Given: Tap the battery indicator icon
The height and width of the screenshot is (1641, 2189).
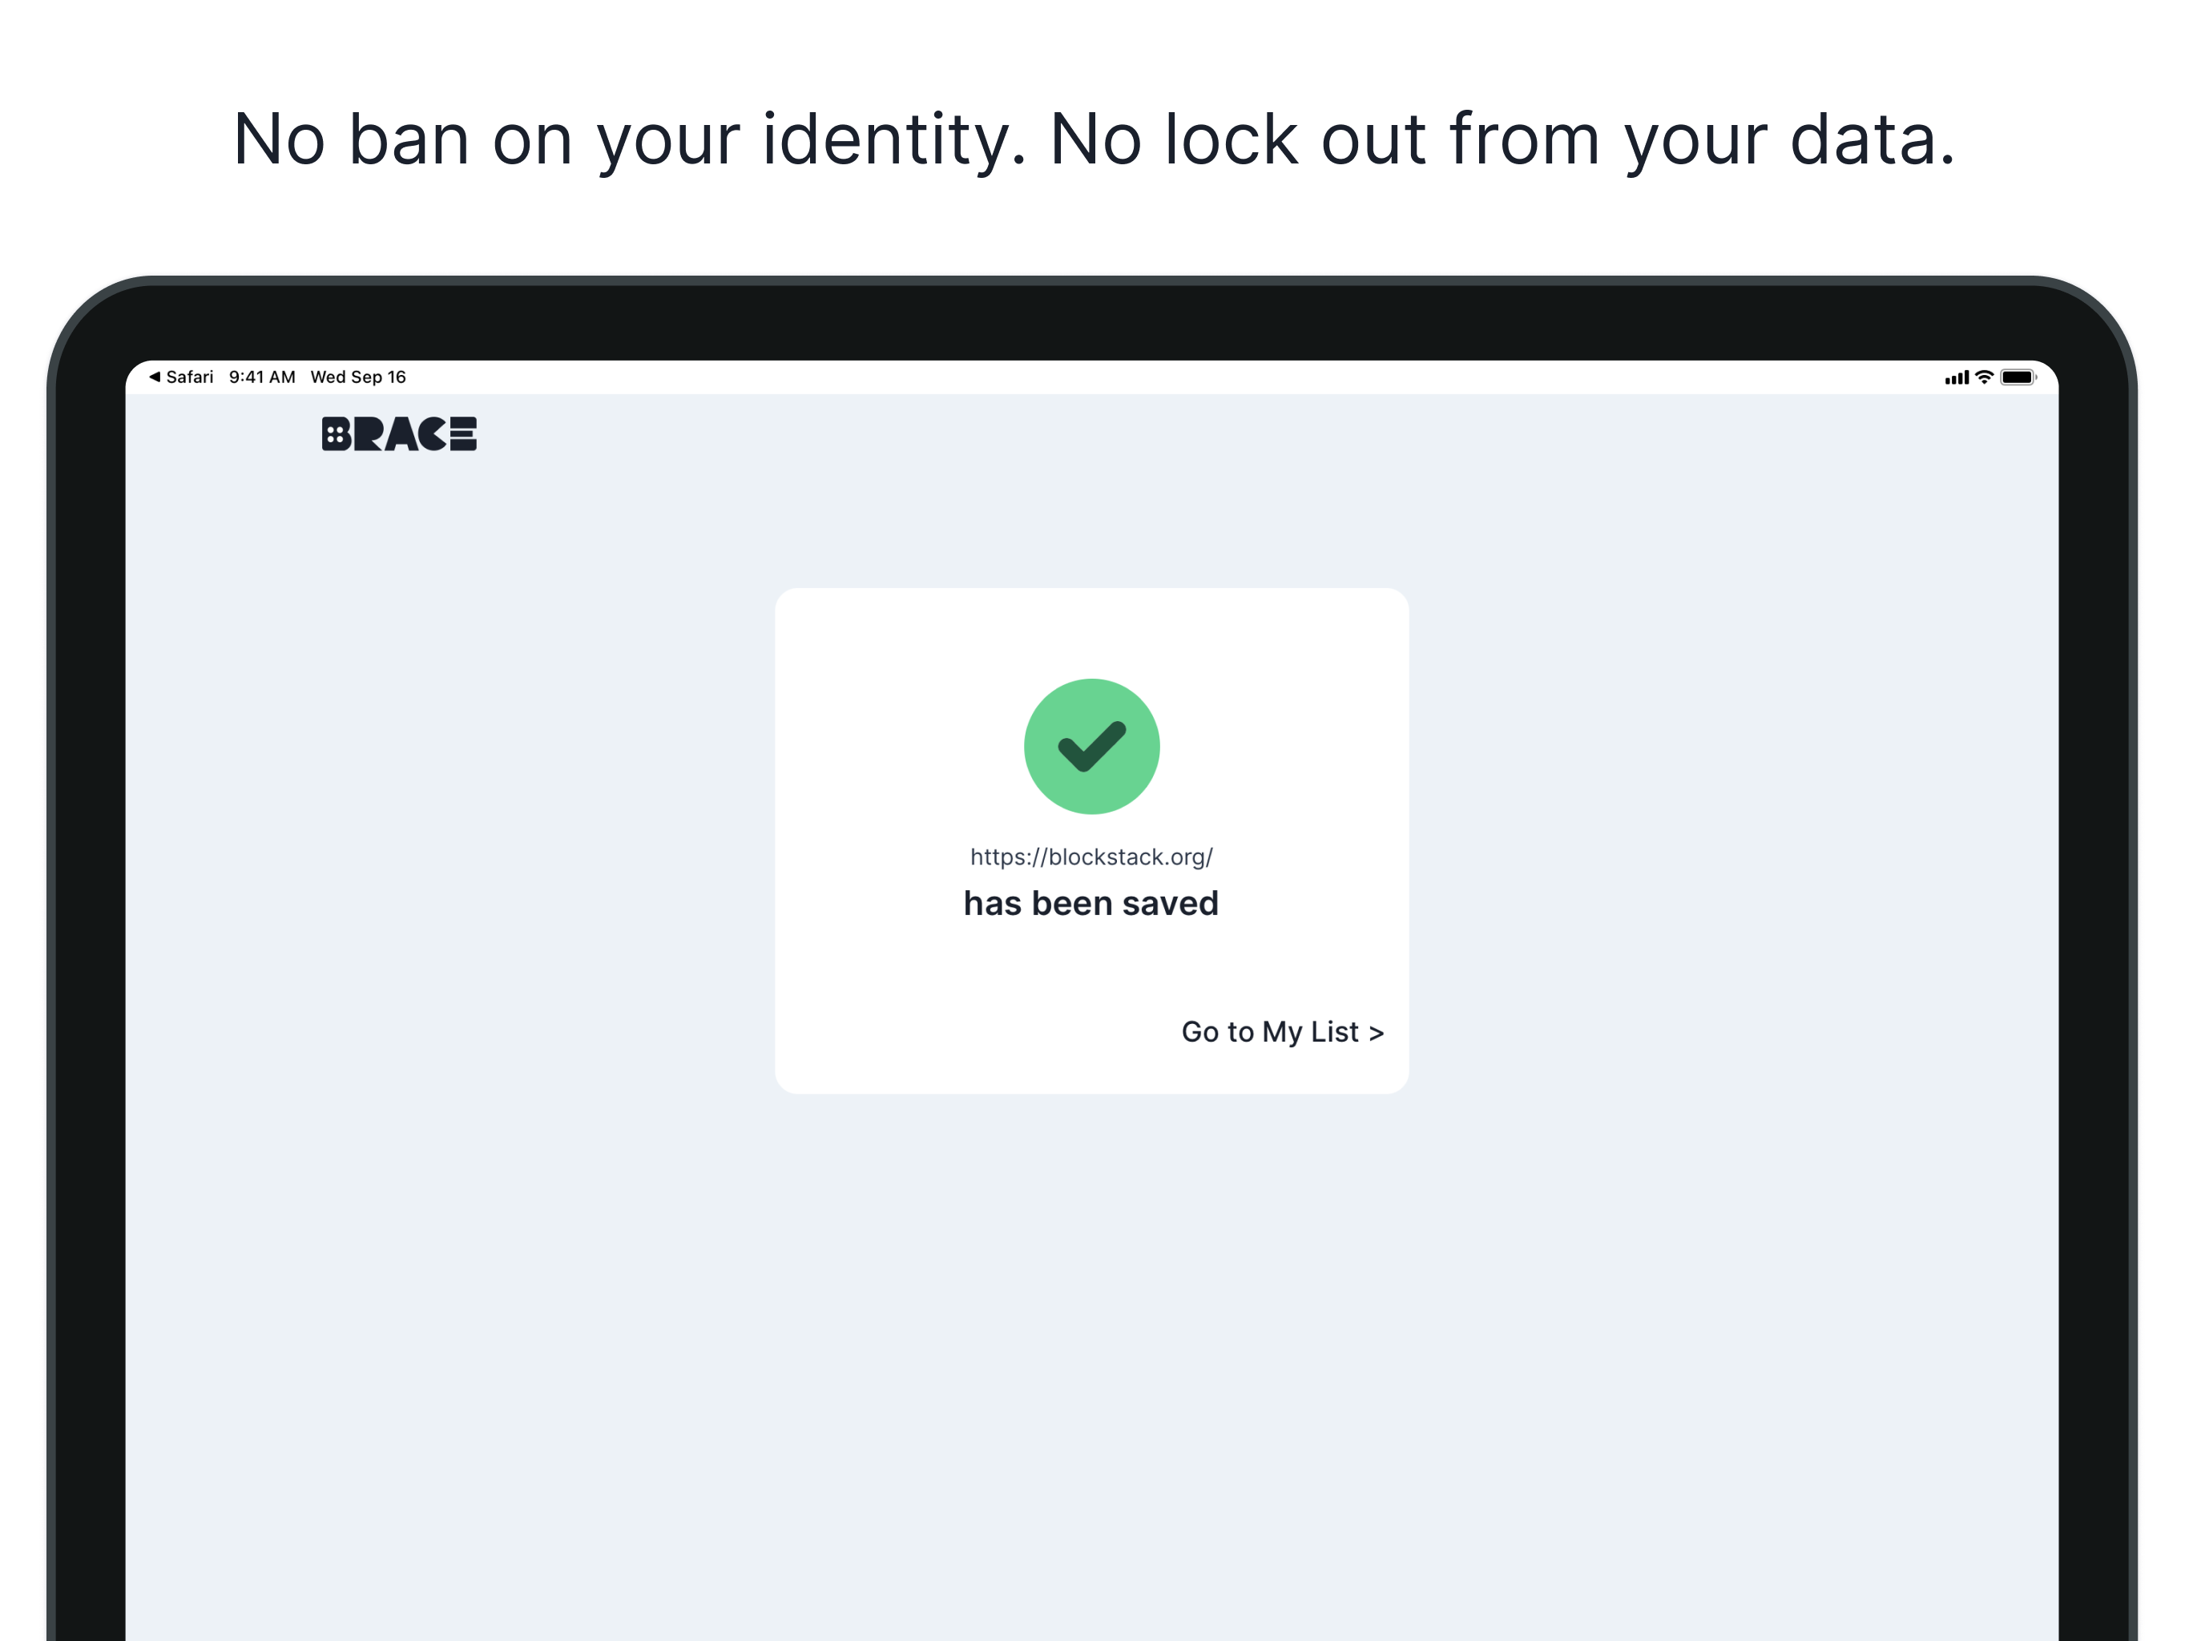Looking at the screenshot, I should [2019, 376].
